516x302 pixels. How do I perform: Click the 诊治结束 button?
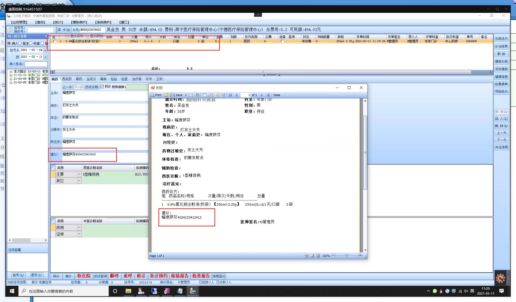[501, 46]
